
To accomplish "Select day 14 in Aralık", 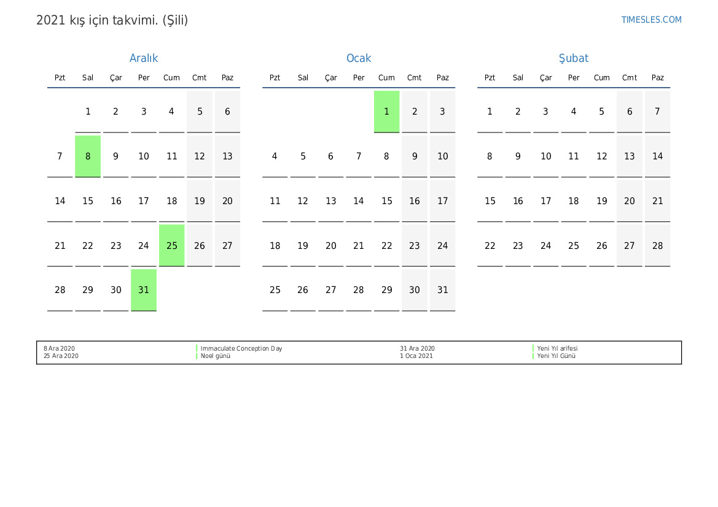I will pyautogui.click(x=60, y=201).
